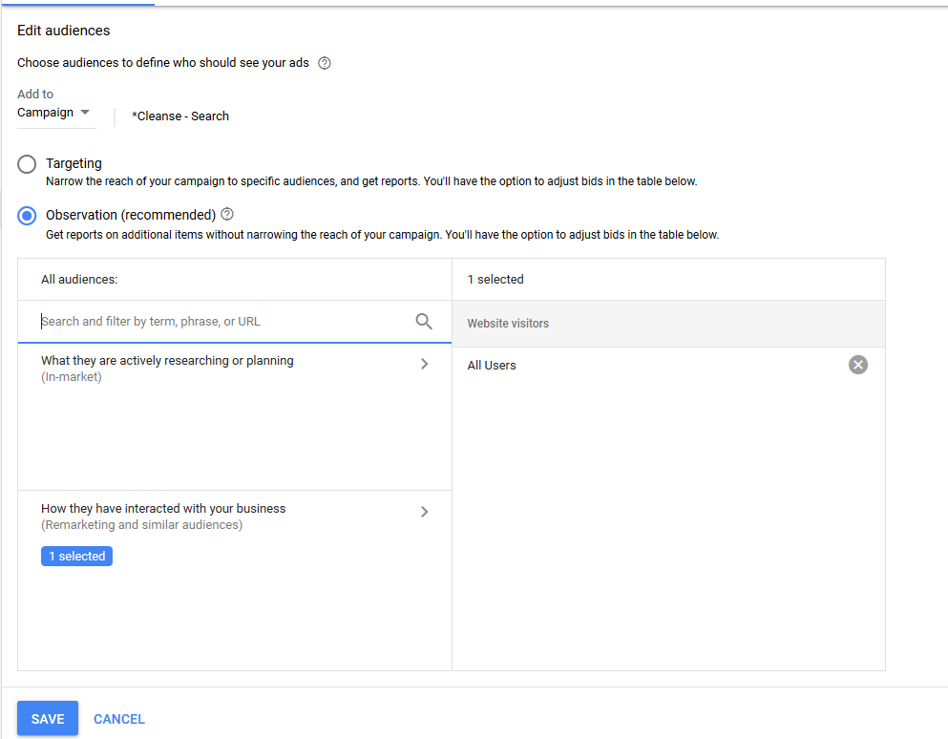The image size is (948, 739).
Task: Select Observation (recommended) radio button
Action: (27, 215)
